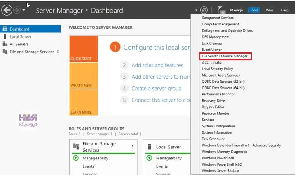Open ODBC Data Sources (32-bit)

223,82
